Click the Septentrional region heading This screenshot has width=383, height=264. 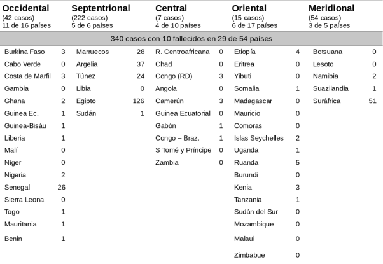pos(101,8)
